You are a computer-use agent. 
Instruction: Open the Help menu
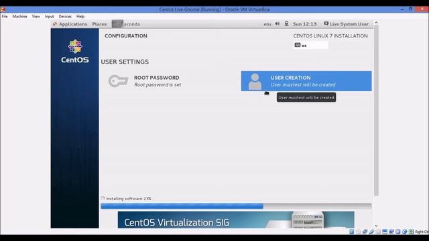pyautogui.click(x=80, y=16)
